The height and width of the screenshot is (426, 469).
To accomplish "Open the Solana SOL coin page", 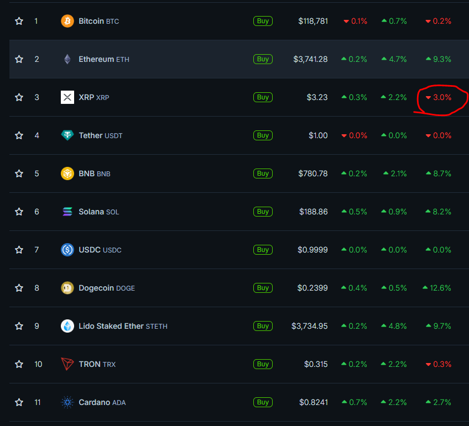I will (x=98, y=212).
